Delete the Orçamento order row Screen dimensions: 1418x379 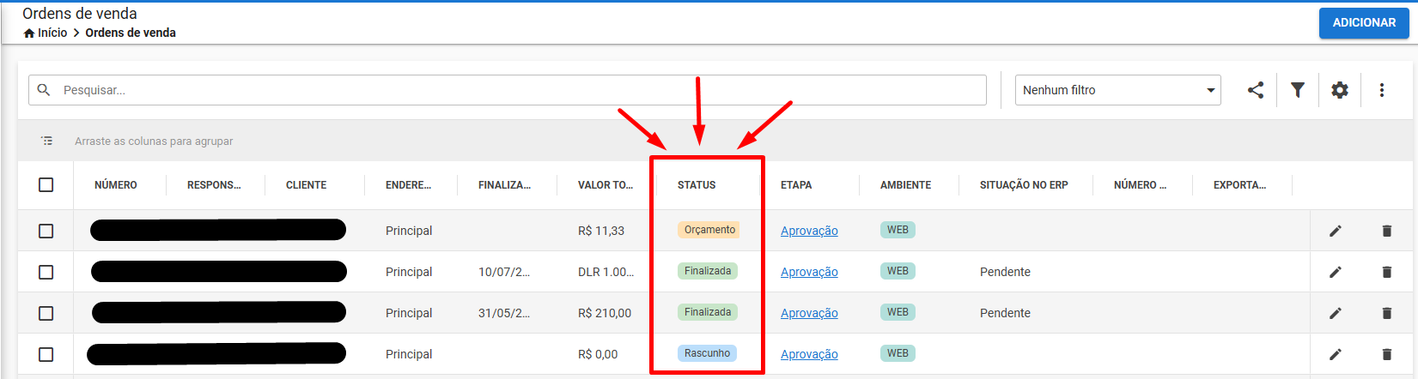1386,231
